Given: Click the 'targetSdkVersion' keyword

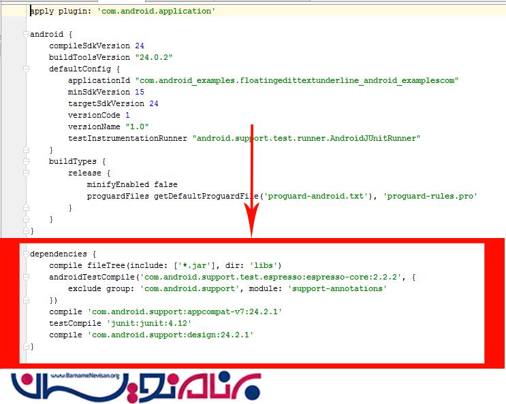Looking at the screenshot, I should tap(106, 104).
